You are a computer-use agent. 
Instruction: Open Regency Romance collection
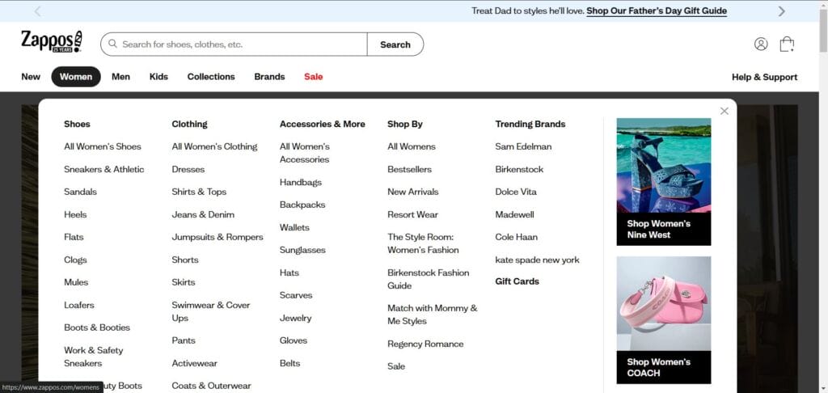(x=425, y=344)
